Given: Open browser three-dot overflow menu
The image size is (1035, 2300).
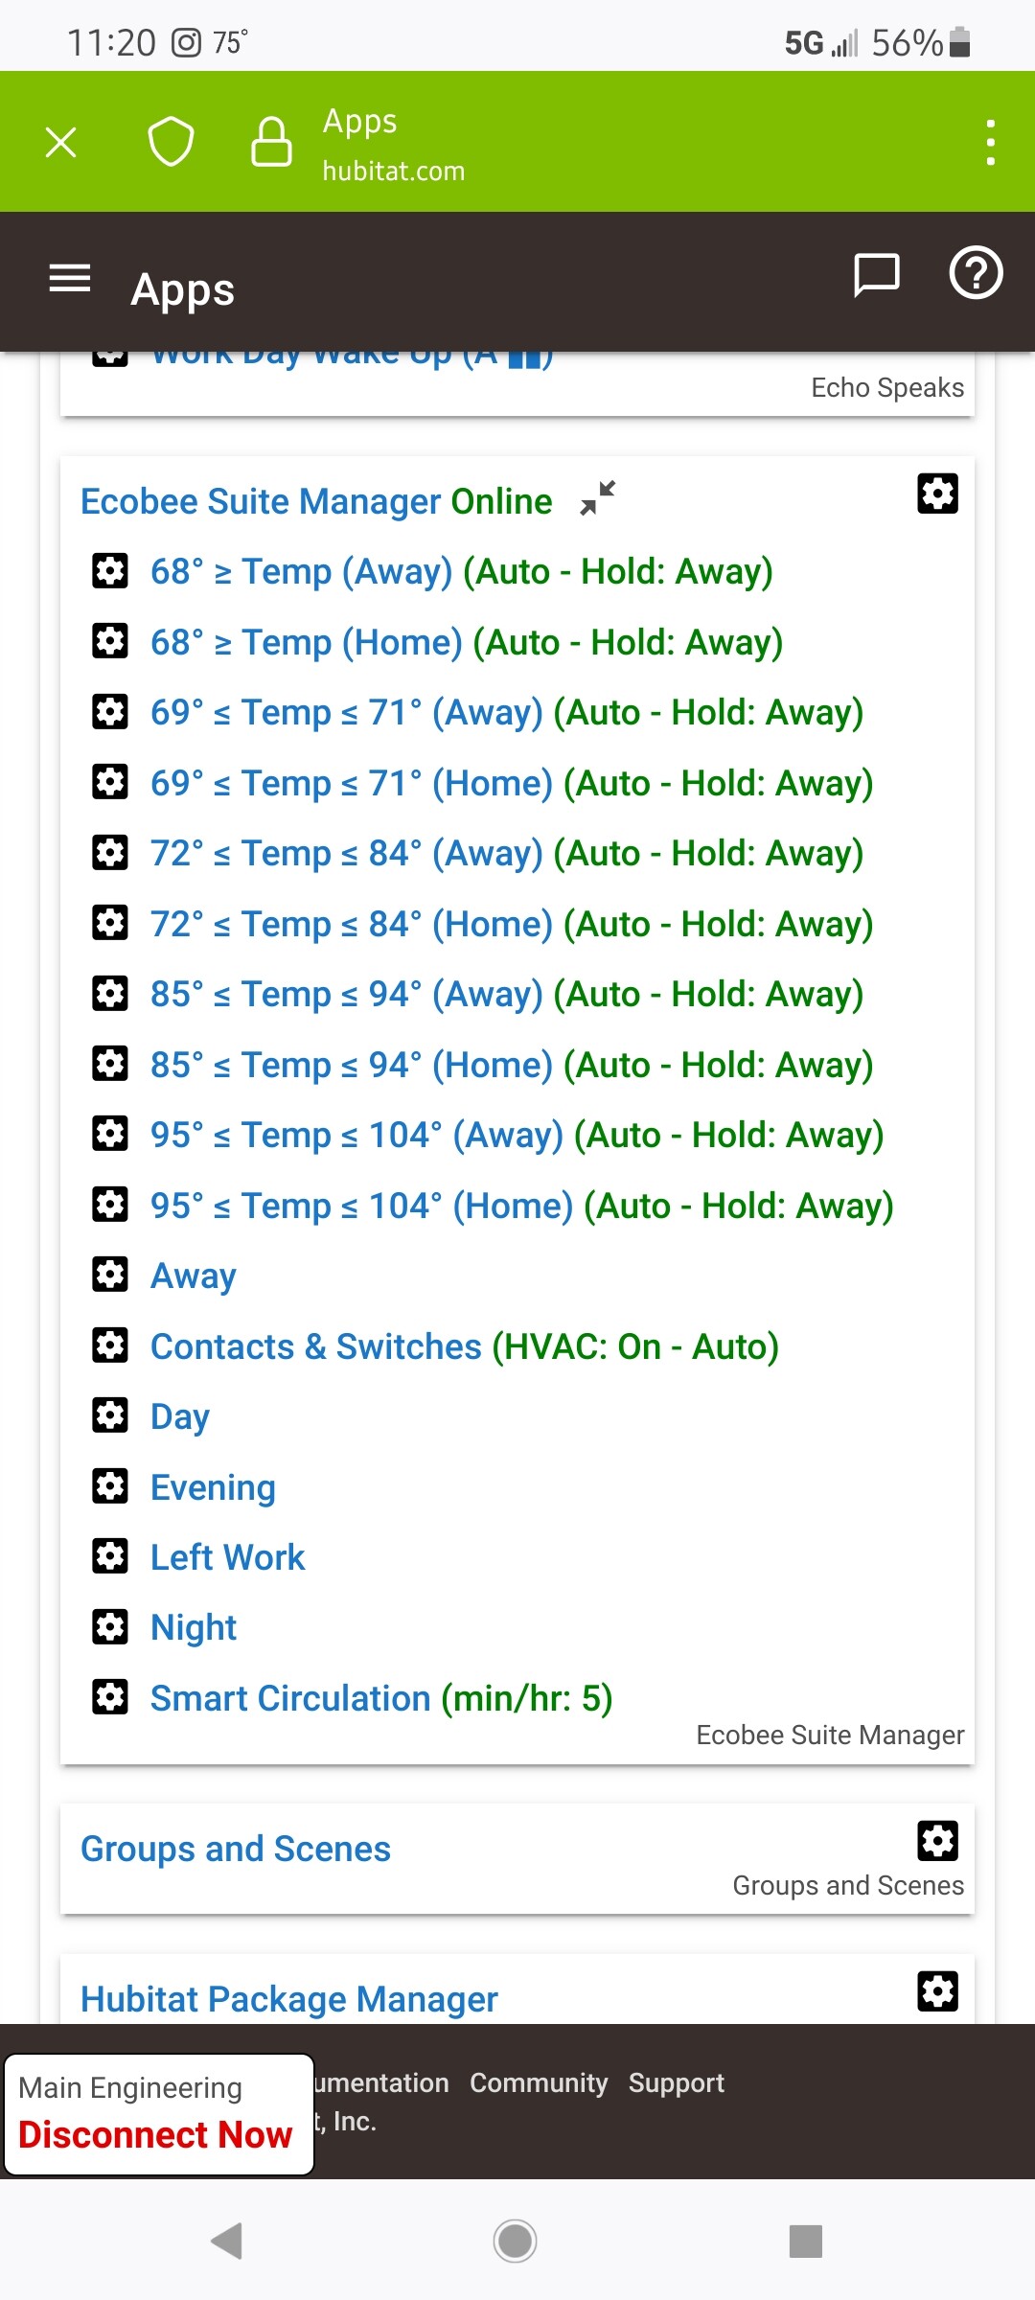Looking at the screenshot, I should coord(990,143).
